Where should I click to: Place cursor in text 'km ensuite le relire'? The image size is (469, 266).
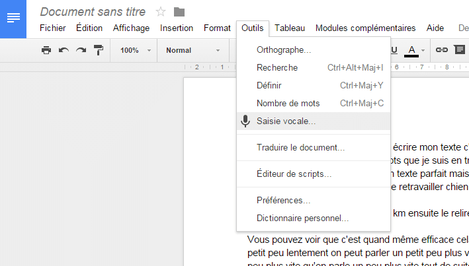coord(431,213)
